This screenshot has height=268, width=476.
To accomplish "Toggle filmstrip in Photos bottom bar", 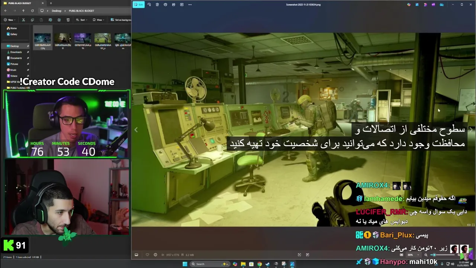I will pos(136,255).
